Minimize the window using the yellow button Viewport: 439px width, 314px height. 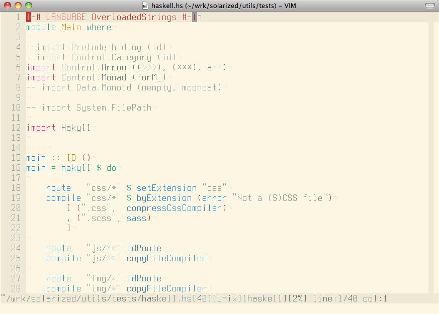18,6
